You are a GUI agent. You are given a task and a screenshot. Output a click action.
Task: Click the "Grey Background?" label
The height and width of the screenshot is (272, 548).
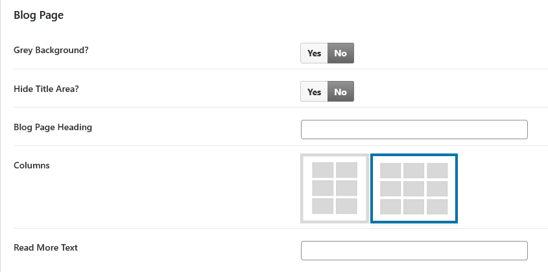51,50
